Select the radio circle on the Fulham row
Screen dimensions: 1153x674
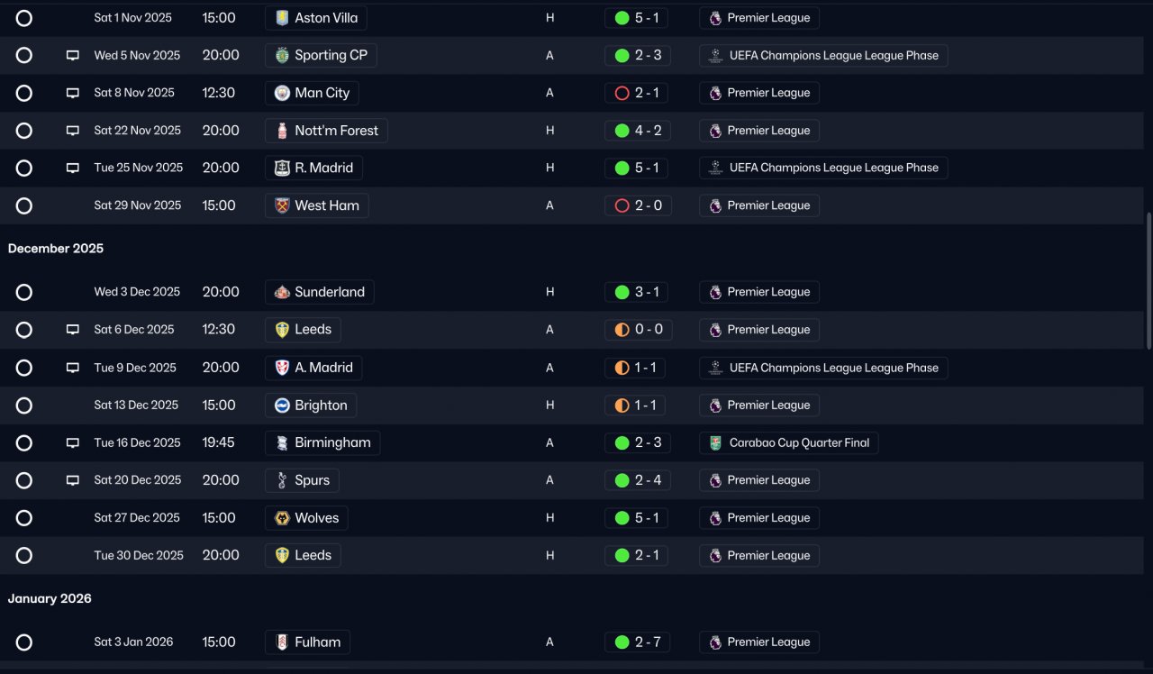24,642
